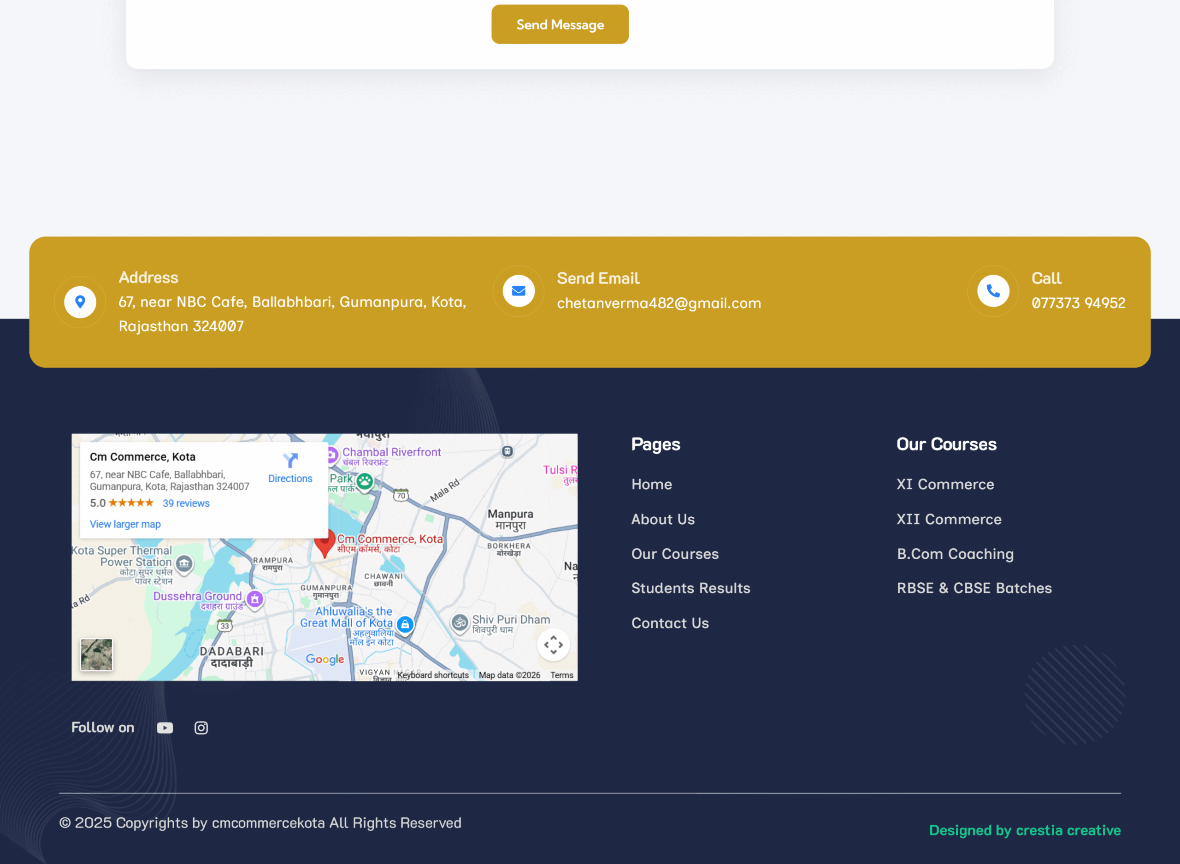Go to the Home page link
1180x864 pixels.
[651, 484]
